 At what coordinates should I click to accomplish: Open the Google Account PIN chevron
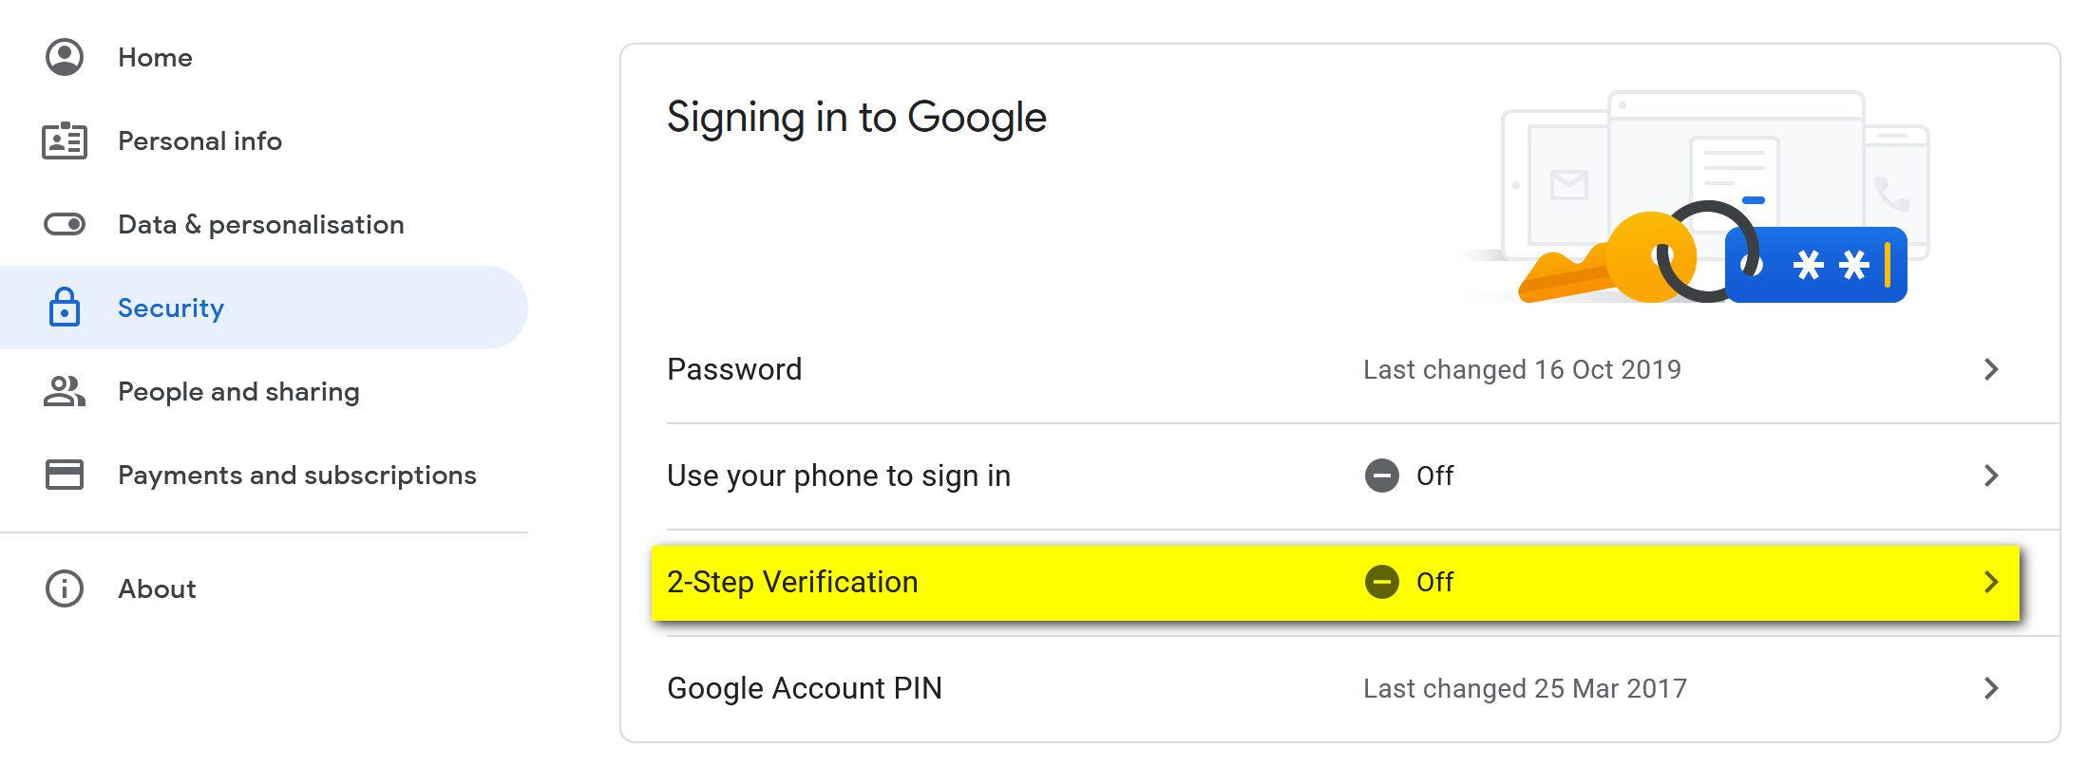[1991, 688]
